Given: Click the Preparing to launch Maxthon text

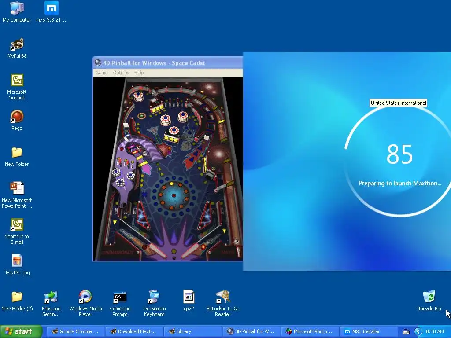Looking at the screenshot, I should pos(400,184).
